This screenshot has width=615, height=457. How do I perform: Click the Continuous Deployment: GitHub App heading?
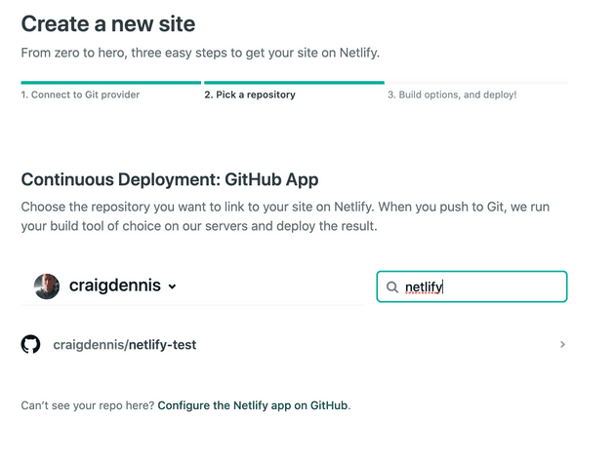click(x=170, y=179)
